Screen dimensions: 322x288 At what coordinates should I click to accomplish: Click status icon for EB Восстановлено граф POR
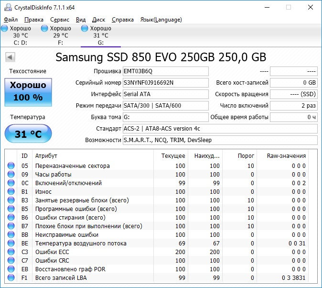[x=11, y=269]
